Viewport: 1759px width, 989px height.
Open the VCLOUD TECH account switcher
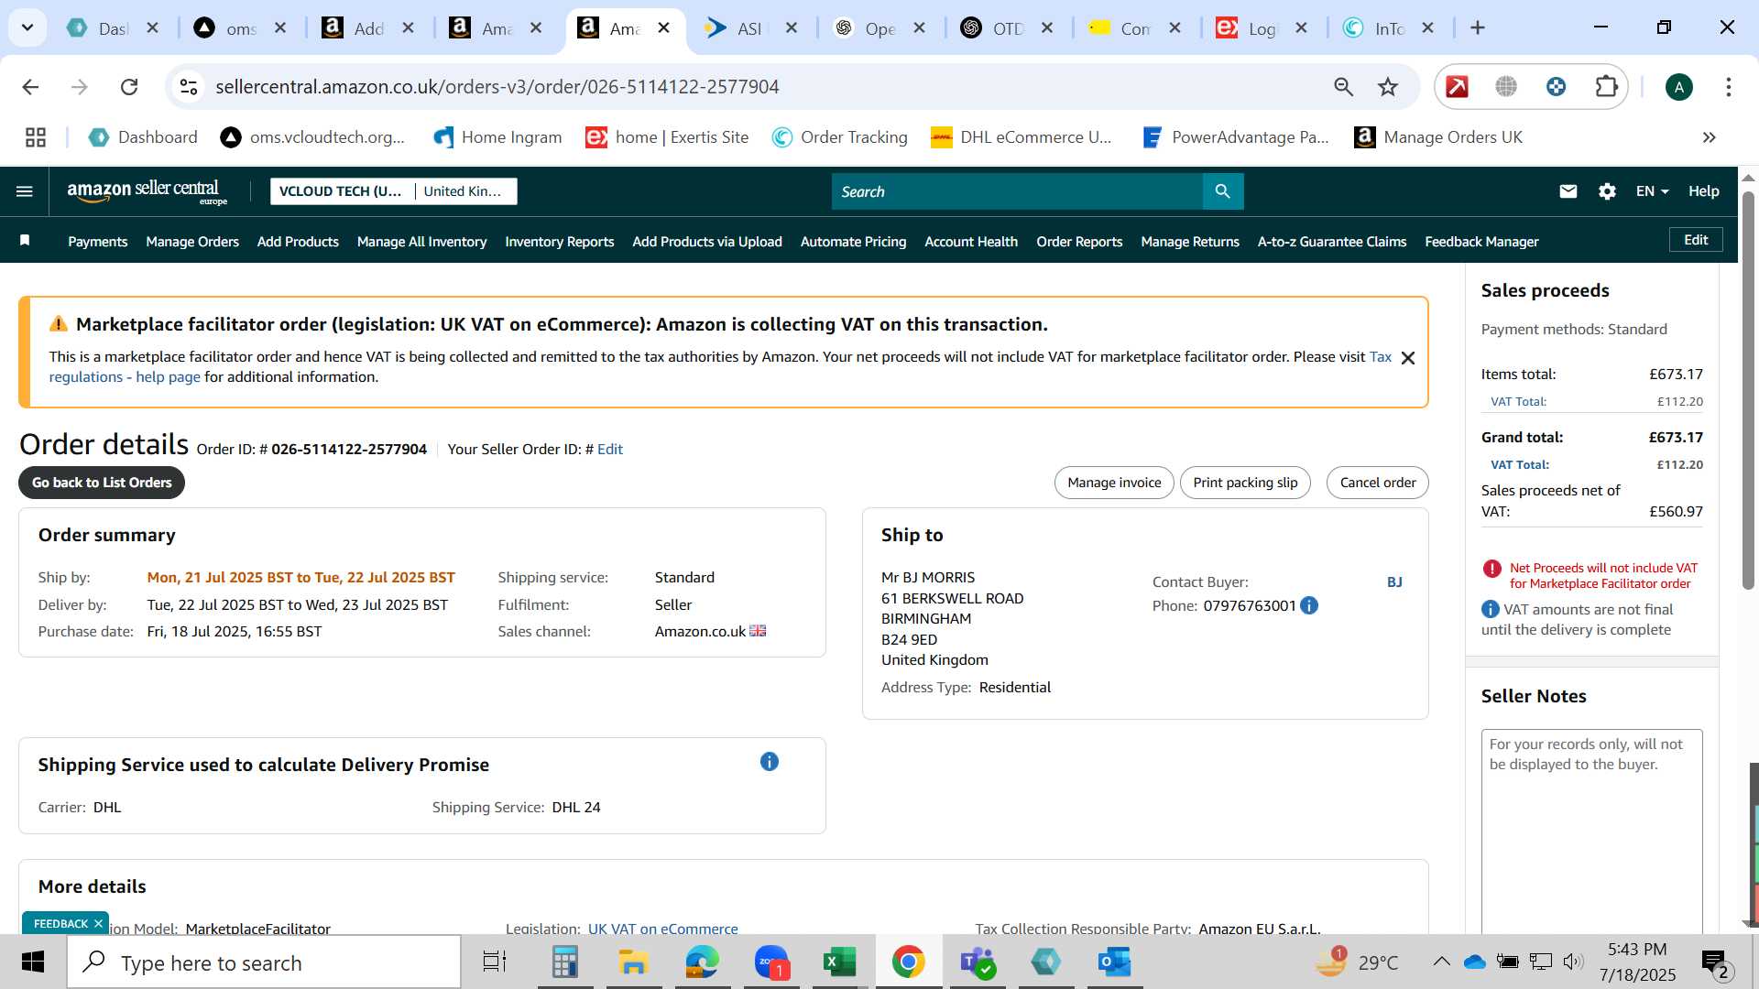[x=340, y=191]
